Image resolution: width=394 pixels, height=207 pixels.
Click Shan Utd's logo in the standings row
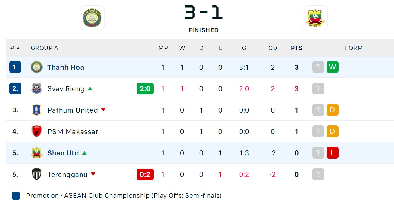[x=37, y=153]
